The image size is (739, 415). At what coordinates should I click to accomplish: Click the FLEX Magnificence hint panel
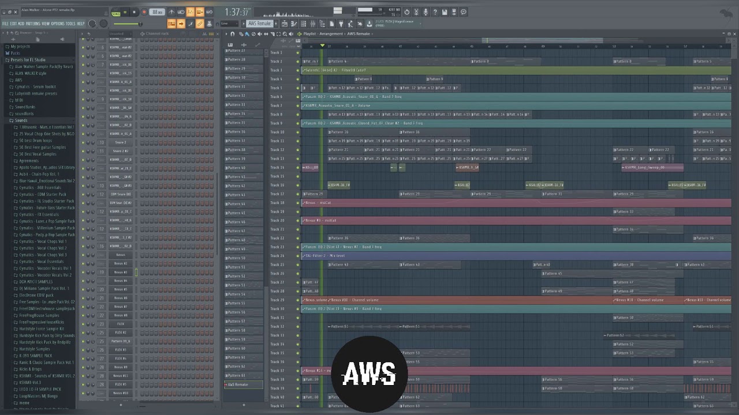click(x=398, y=23)
